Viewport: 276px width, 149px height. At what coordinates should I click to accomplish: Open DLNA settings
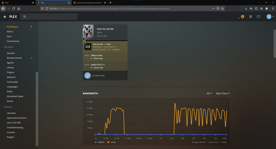tap(10, 92)
